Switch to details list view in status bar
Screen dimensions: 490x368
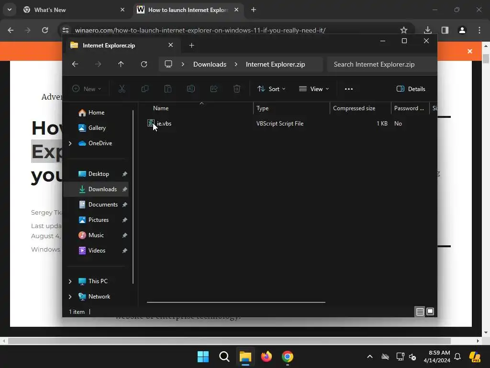click(420, 311)
